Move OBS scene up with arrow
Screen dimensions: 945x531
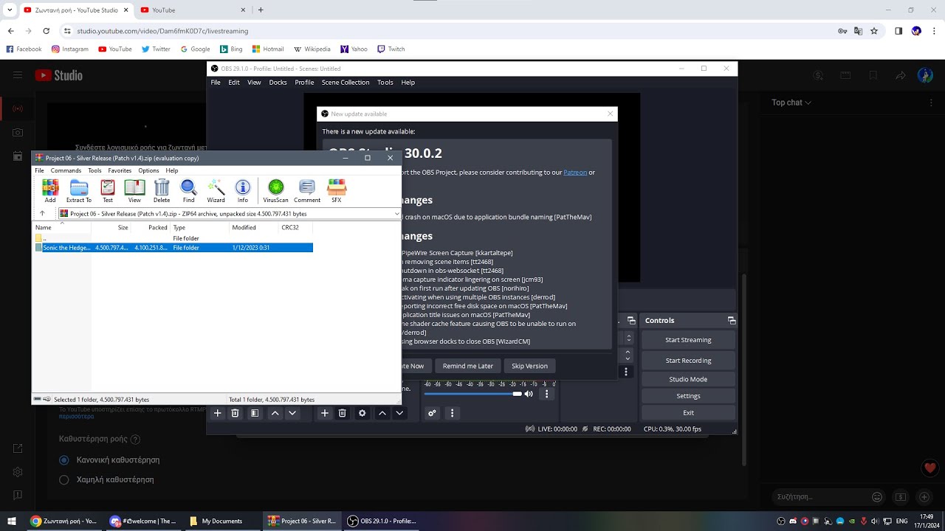pos(275,414)
